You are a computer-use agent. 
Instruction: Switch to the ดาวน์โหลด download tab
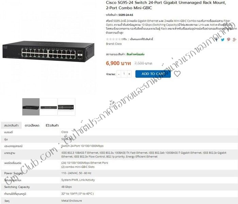32,125
